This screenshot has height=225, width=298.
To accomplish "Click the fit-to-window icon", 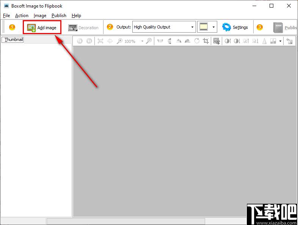I will pos(100,41).
